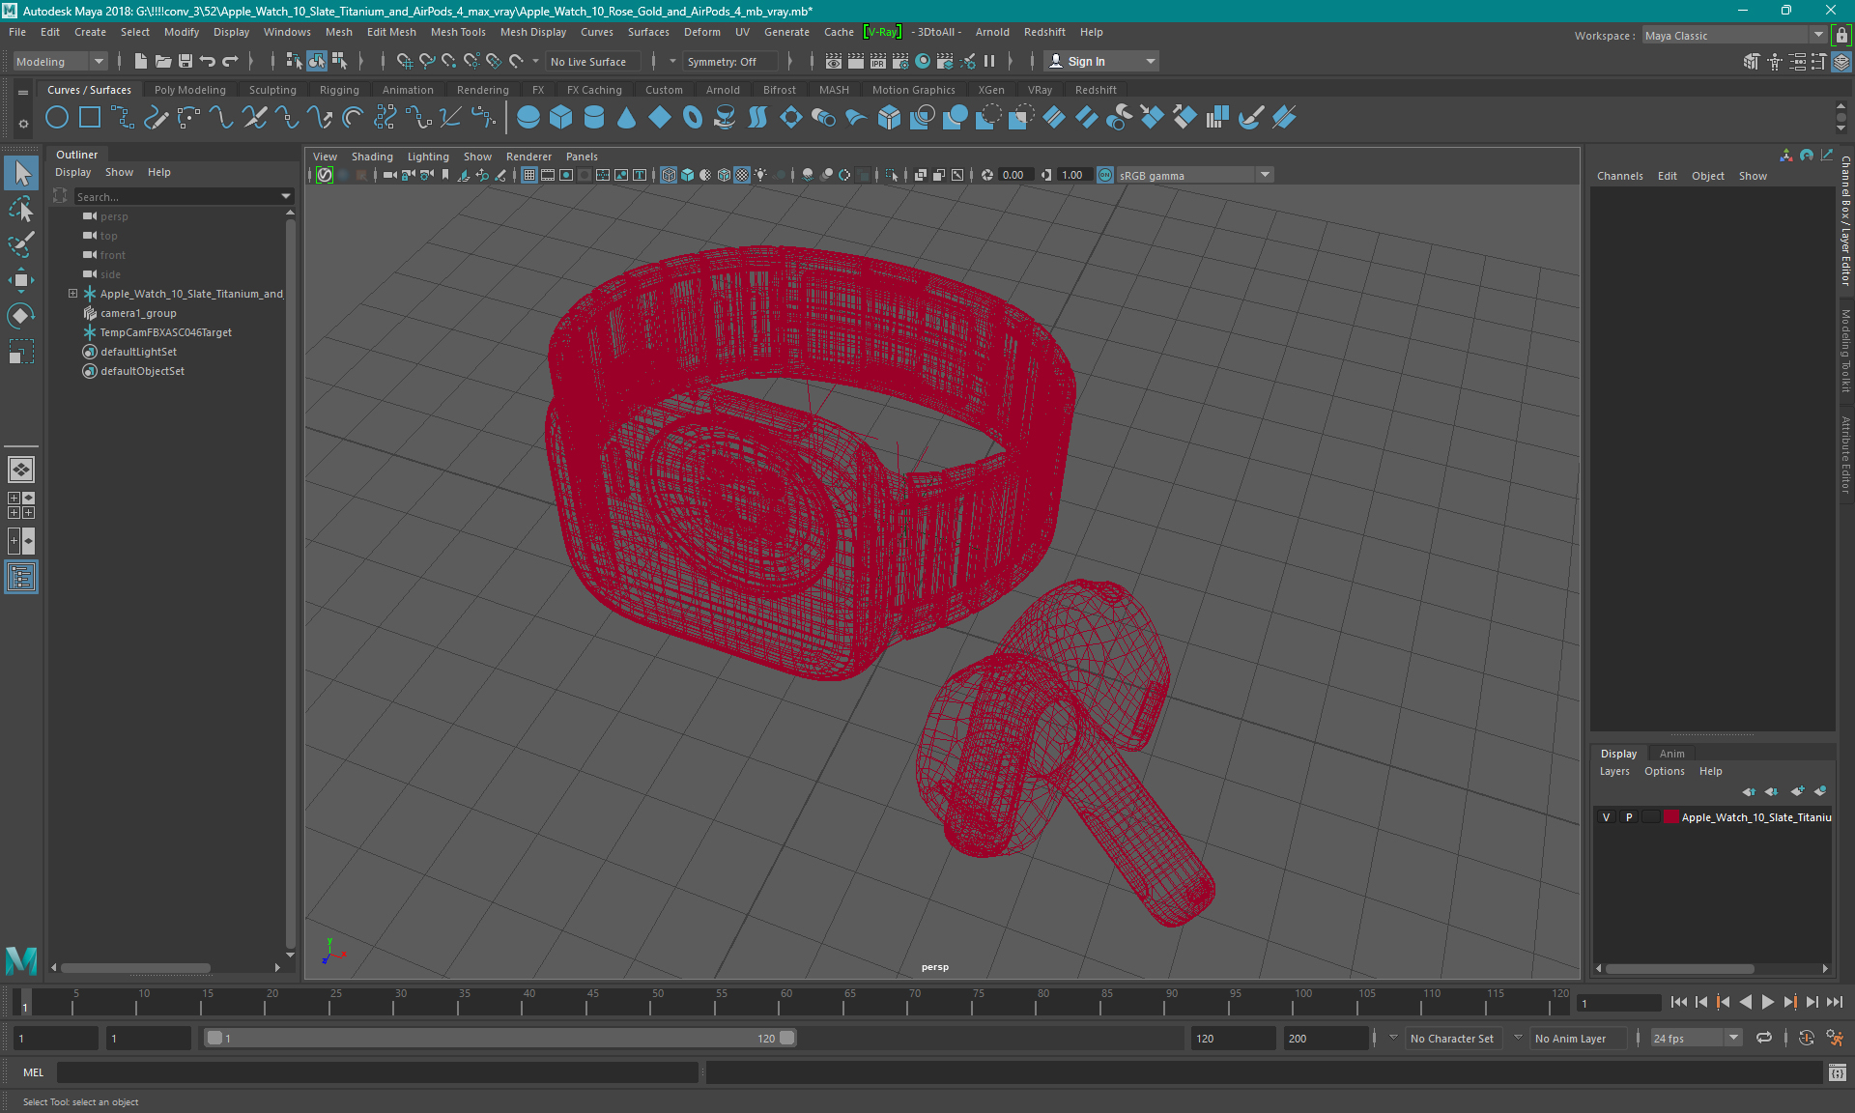This screenshot has width=1855, height=1113.
Task: Activate the Move tool
Action: pos(21,280)
